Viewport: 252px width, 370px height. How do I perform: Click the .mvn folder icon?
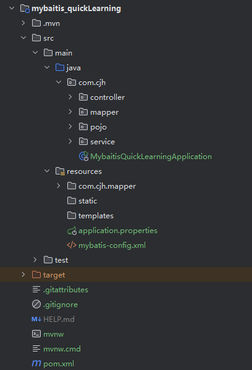tap(36, 23)
